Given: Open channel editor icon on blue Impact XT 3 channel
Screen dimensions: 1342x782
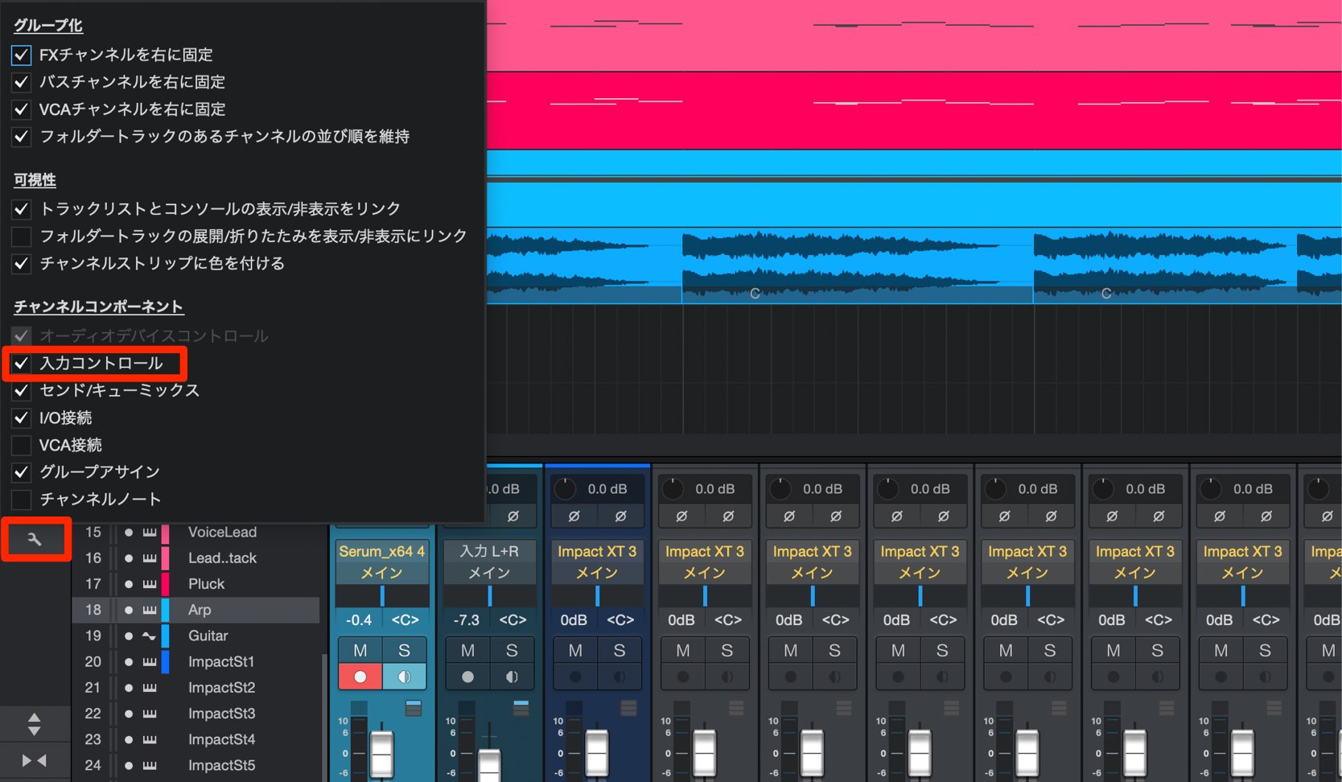Looking at the screenshot, I should coord(629,708).
